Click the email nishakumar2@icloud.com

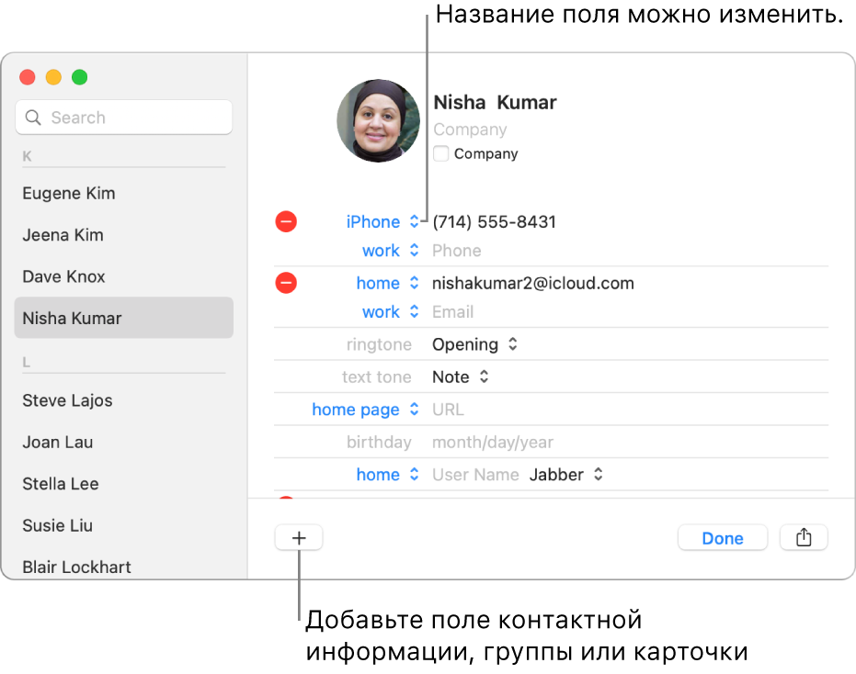[533, 283]
